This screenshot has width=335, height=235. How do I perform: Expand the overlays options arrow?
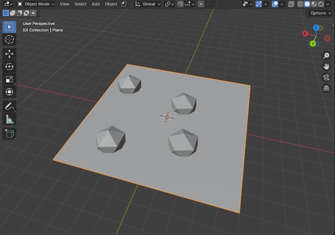(282, 4)
